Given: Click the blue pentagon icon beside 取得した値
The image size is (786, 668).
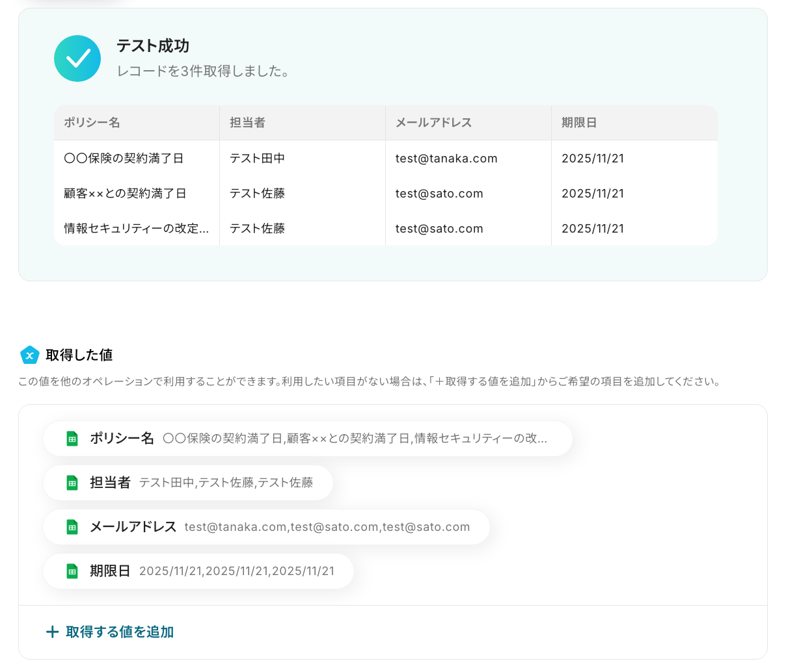Looking at the screenshot, I should click(x=30, y=355).
